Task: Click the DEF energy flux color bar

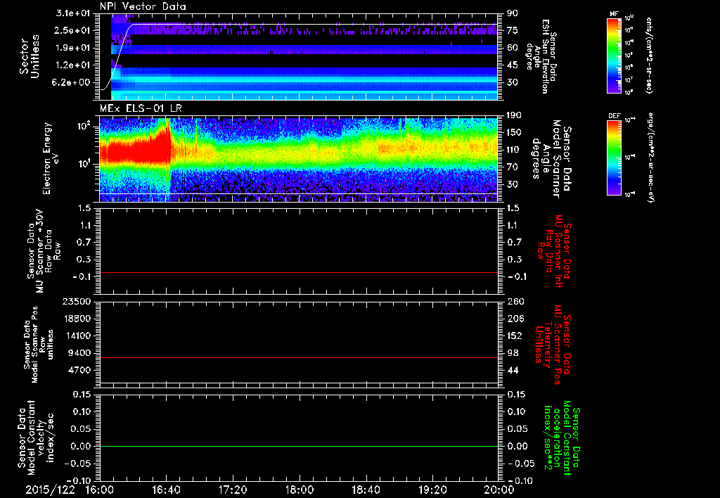Action: 615,158
